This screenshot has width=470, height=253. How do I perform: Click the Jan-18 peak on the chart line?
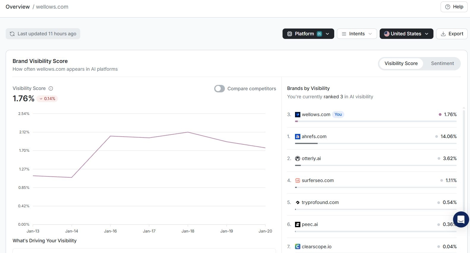pos(188,132)
